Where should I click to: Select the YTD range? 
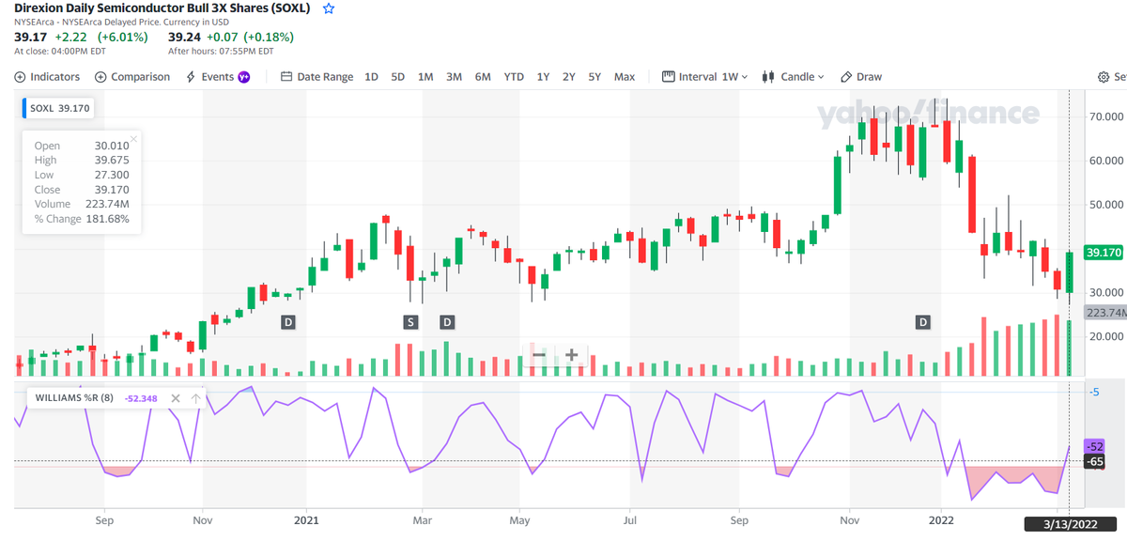tap(514, 77)
